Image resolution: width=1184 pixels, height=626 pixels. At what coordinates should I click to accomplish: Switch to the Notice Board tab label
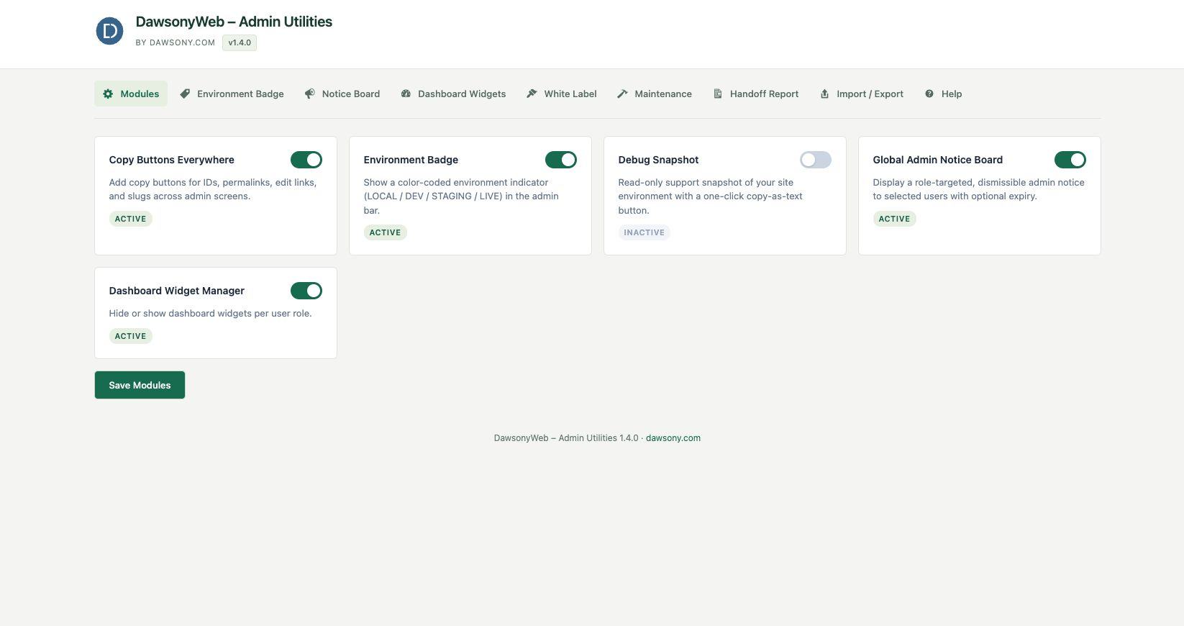click(x=351, y=94)
